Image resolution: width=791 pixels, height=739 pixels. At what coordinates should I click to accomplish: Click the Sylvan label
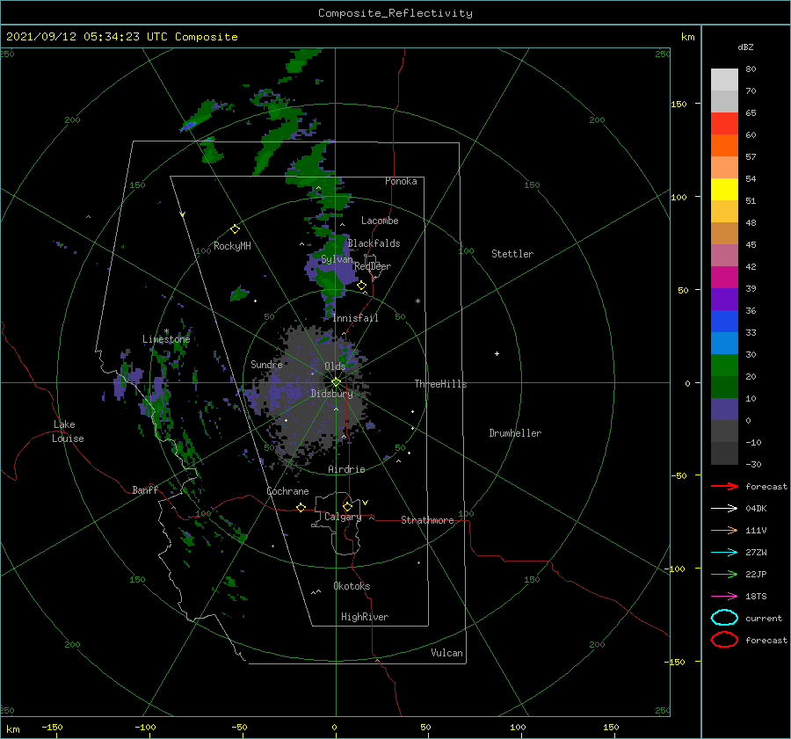click(337, 259)
